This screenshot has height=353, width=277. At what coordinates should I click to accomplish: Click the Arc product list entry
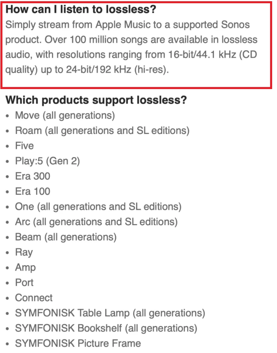click(x=96, y=222)
